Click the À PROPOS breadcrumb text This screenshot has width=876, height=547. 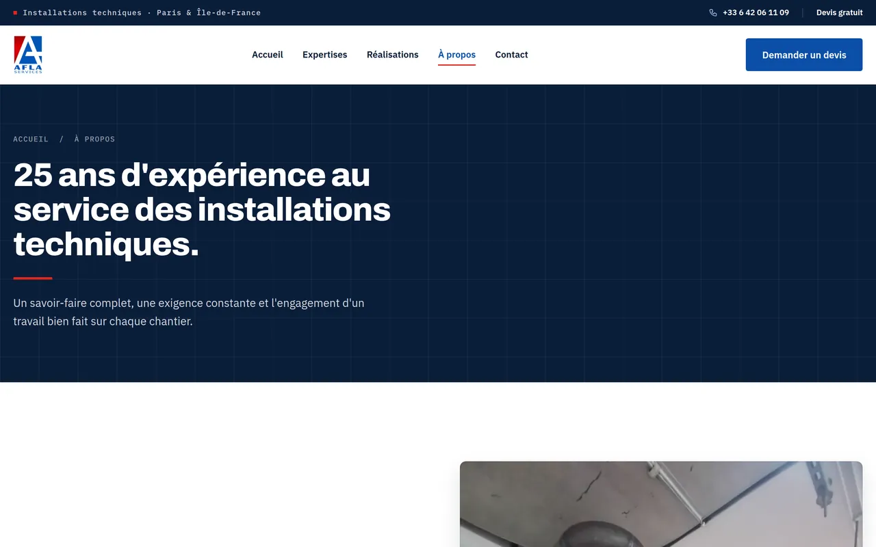point(94,139)
